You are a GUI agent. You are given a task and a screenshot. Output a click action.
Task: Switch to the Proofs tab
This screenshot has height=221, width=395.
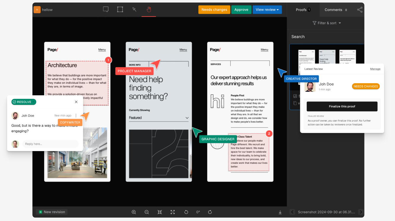303,10
